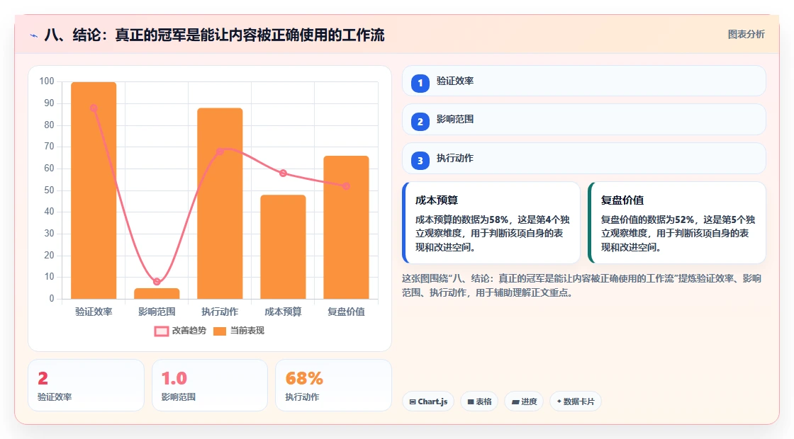Screen dimensions: 794x439
Task: Click the 验证效率 x-axis label
Action: (94, 312)
